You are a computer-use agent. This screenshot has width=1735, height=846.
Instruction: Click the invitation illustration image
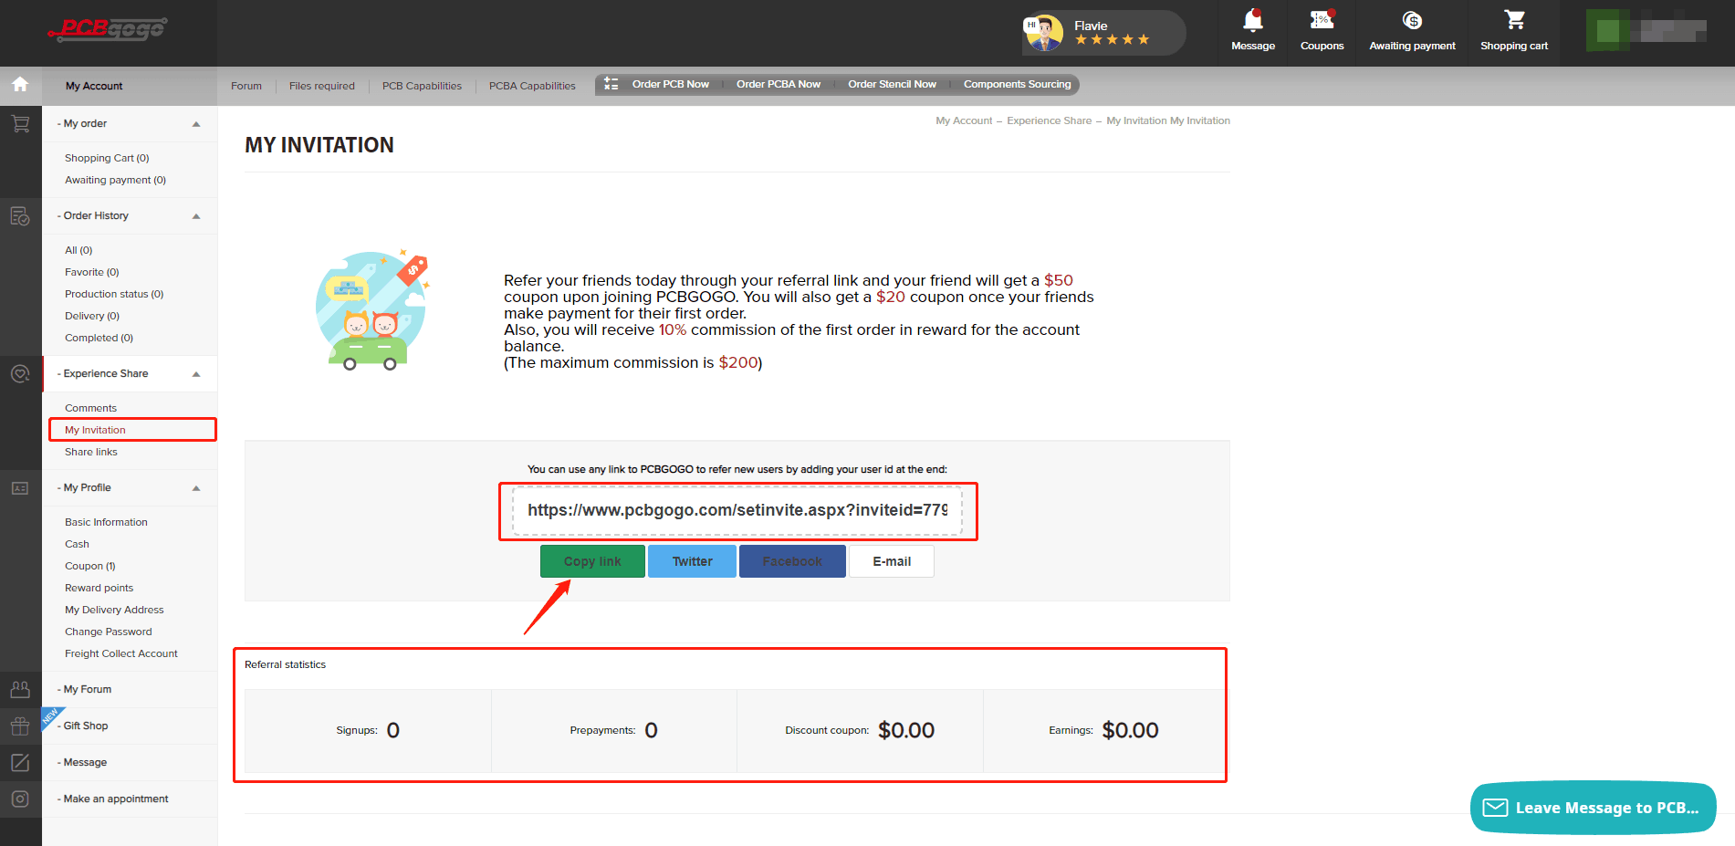click(371, 310)
